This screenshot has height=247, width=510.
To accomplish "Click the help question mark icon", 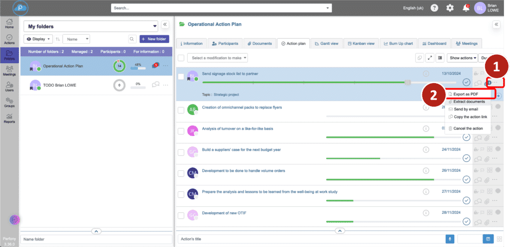I will coord(434,8).
